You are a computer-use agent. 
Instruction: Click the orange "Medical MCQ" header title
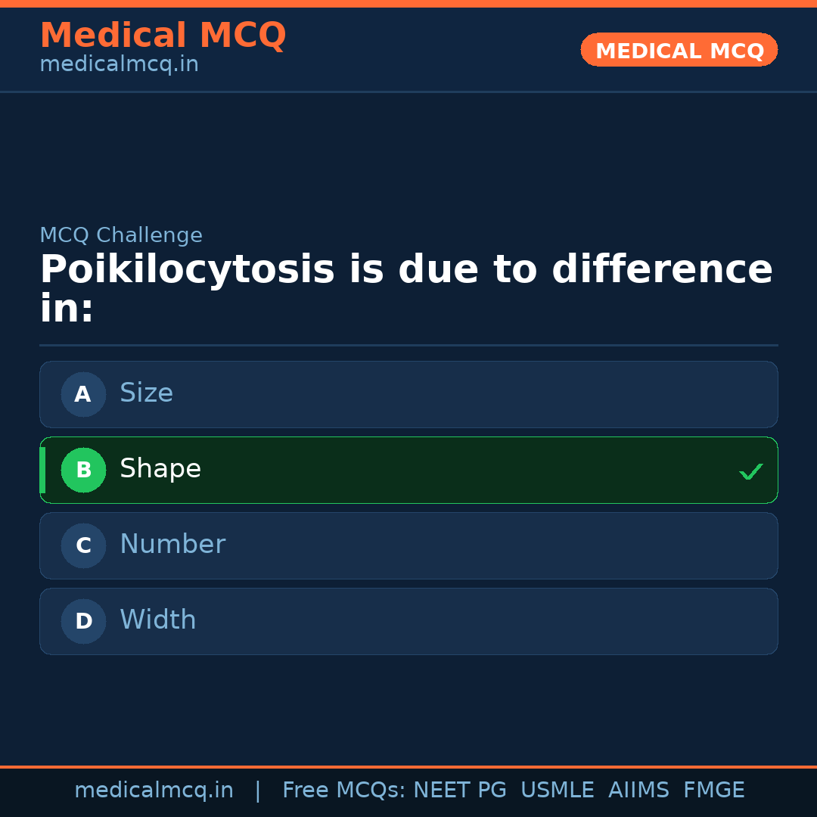pos(163,36)
